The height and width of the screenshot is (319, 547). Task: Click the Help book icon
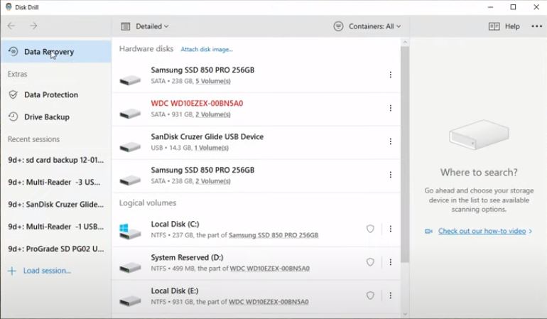(494, 26)
